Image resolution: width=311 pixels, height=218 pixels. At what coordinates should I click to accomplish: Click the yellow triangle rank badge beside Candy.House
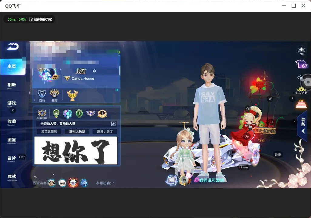(67, 78)
